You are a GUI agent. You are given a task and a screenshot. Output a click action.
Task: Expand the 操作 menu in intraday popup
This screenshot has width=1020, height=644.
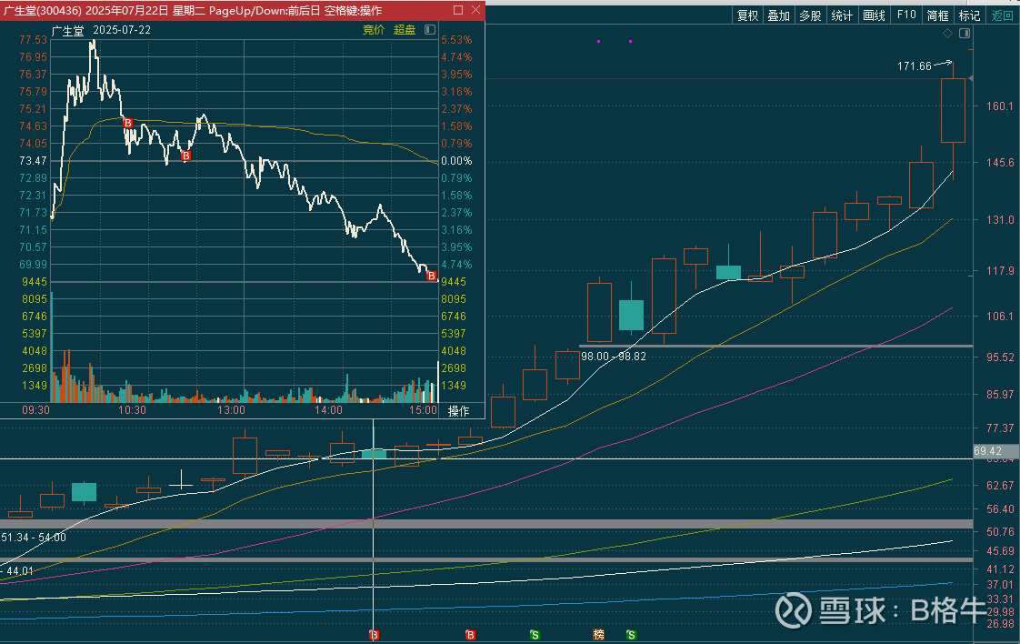(x=459, y=411)
